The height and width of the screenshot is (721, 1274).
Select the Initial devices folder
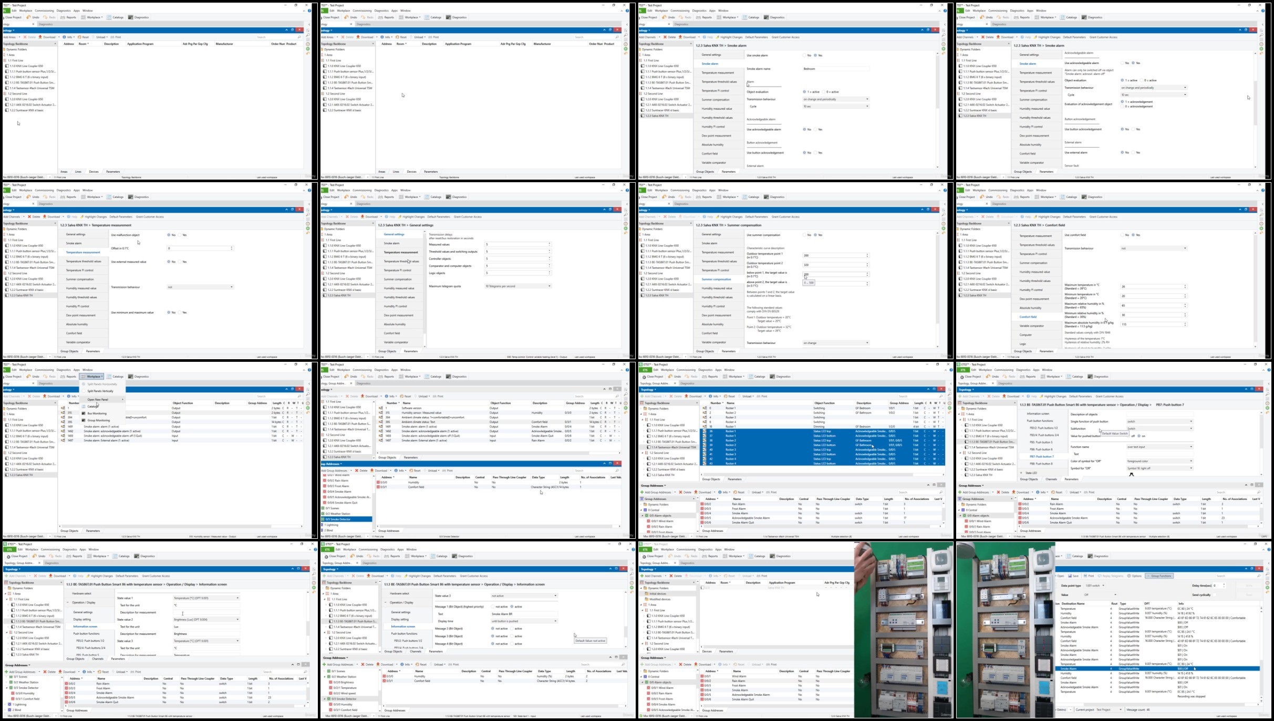pos(657,593)
